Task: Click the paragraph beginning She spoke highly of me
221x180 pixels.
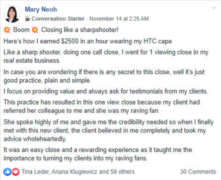Action: [109, 130]
